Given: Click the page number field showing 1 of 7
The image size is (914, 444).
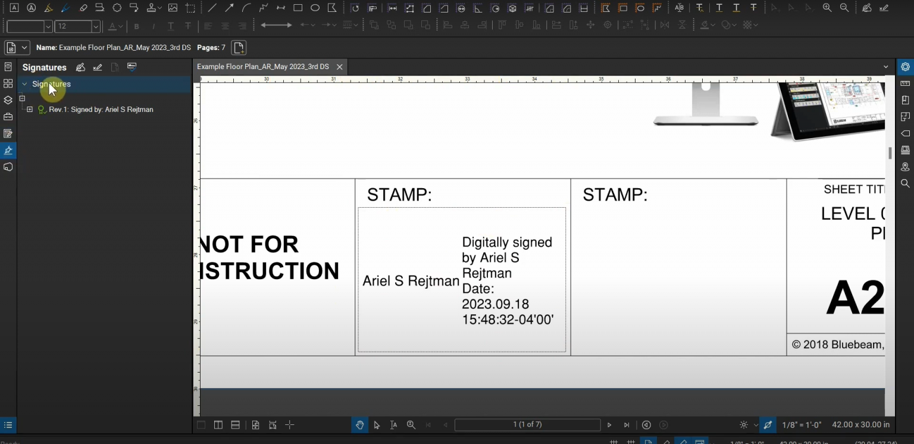Looking at the screenshot, I should click(x=527, y=425).
